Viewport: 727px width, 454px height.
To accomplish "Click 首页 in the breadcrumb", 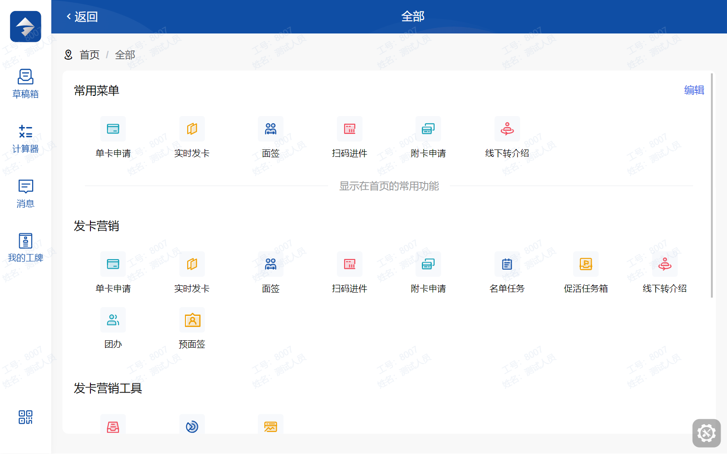I will [89, 55].
